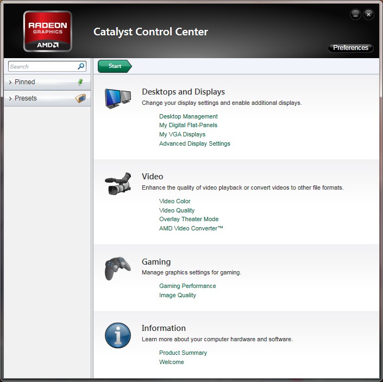Screen dimensions: 383x382
Task: Click the Radeon Graphics AMD logo
Action: [48, 32]
